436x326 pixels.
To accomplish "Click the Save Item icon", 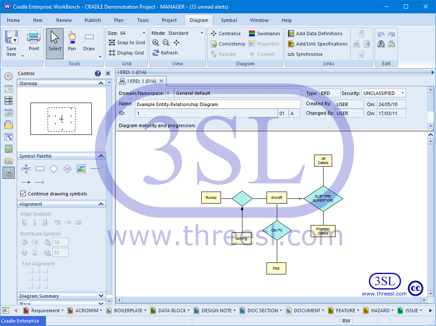I will click(x=12, y=37).
